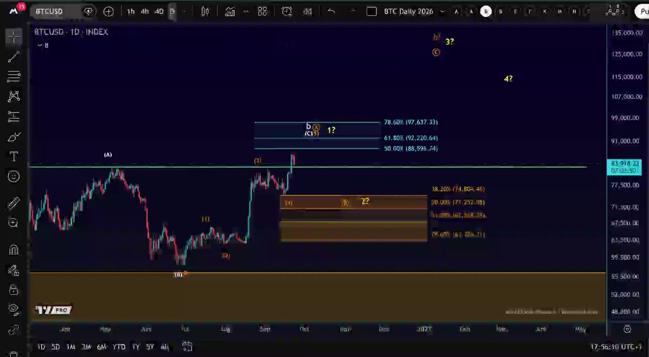
Task: Switch to the 4D interval
Action: pyautogui.click(x=159, y=11)
